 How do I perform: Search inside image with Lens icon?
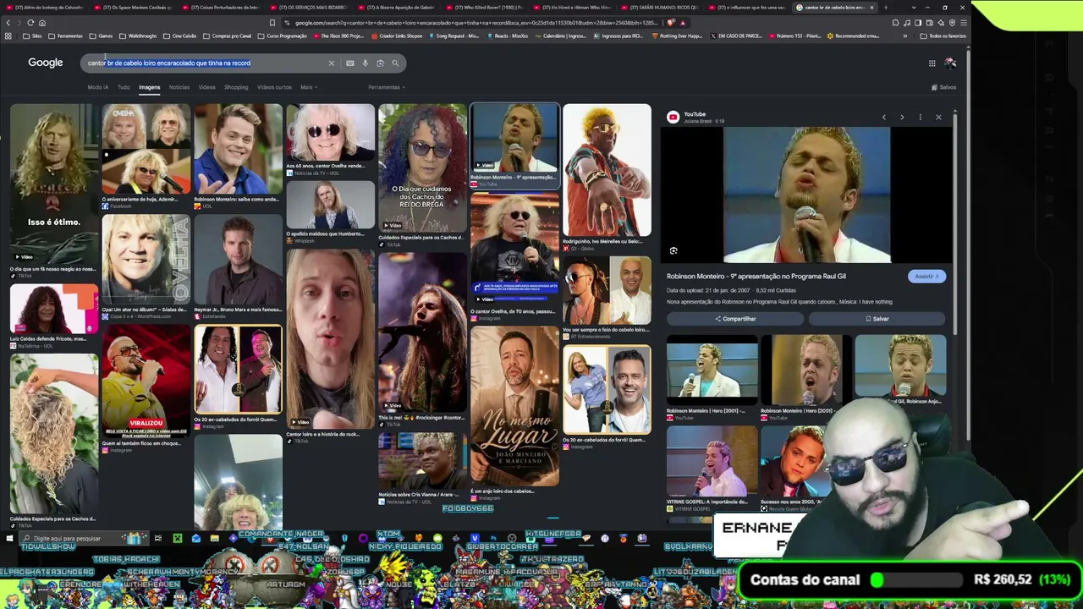pyautogui.click(x=673, y=251)
